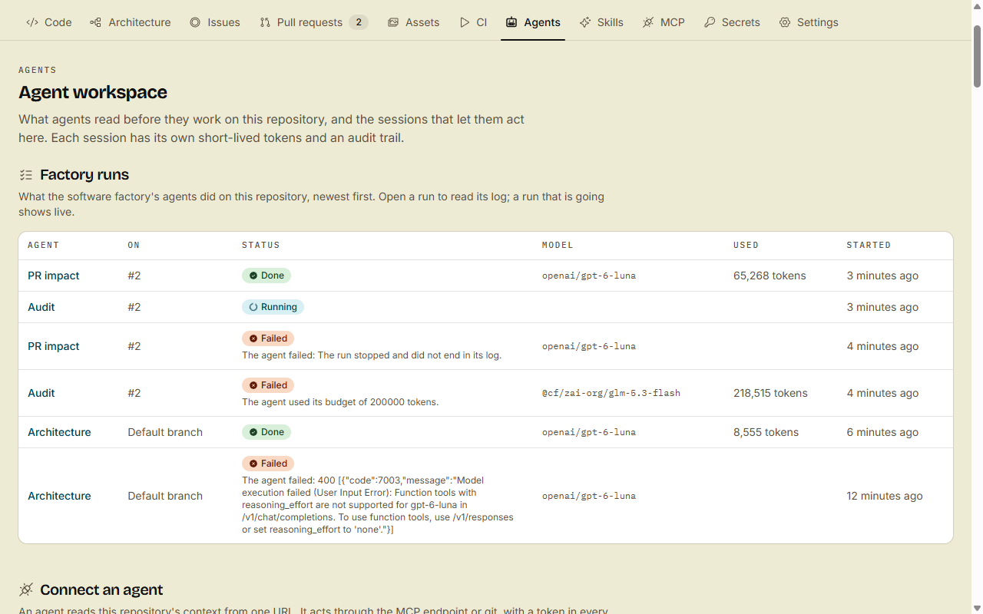Viewport: 983px width, 614px height.
Task: Click the 6 minutes ago timestamp
Action: tap(882, 432)
